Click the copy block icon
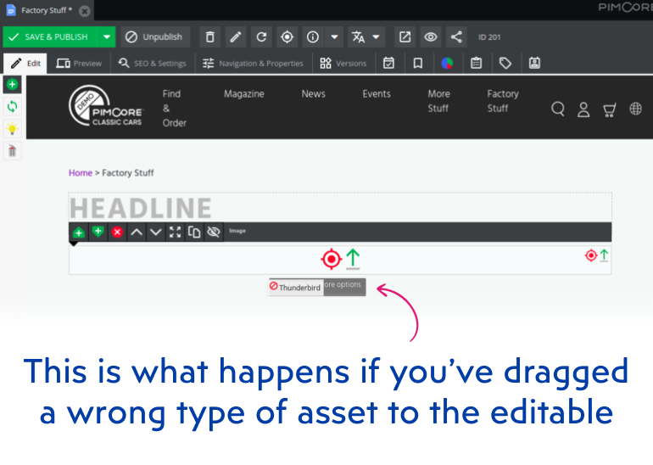This screenshot has width=653, height=465. [194, 232]
